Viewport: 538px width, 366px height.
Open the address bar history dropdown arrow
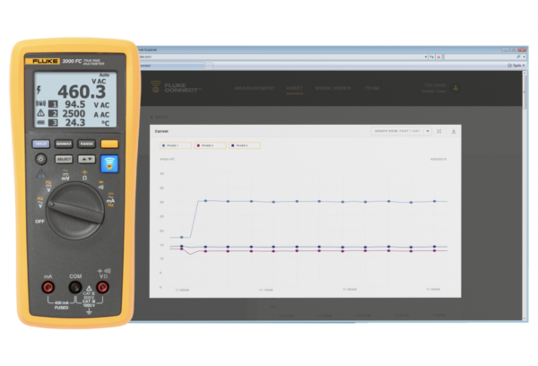[x=426, y=57]
